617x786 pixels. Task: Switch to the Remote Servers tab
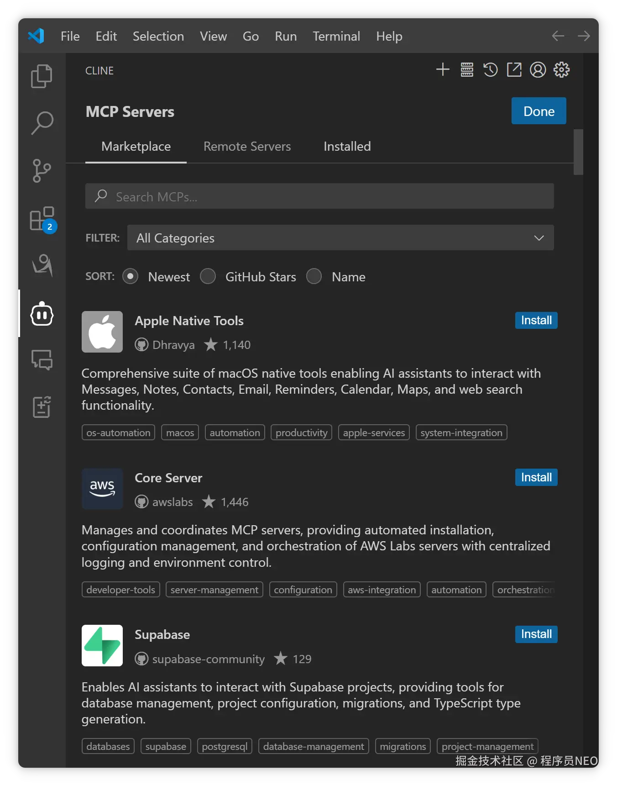pos(247,147)
